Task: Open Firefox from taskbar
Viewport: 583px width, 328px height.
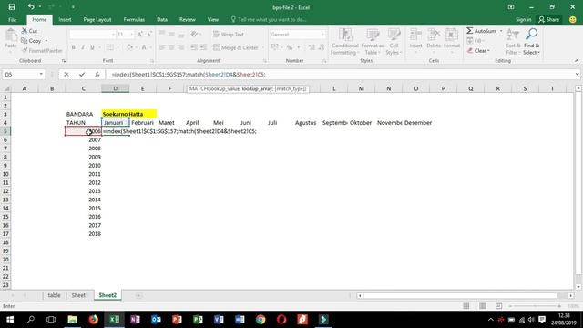Action: [93, 320]
